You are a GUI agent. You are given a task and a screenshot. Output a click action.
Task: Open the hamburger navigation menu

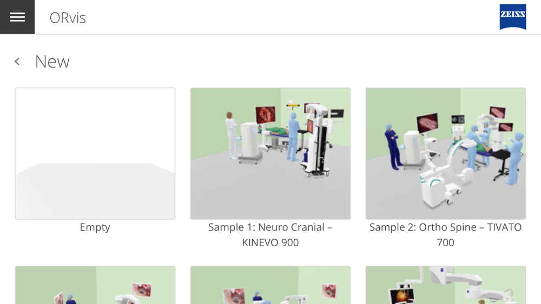[17, 17]
